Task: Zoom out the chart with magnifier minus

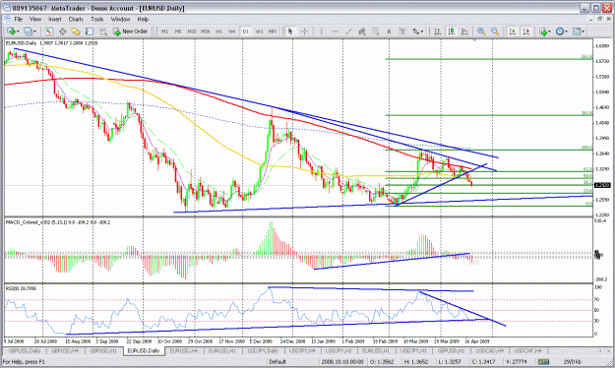Action: click(495, 31)
